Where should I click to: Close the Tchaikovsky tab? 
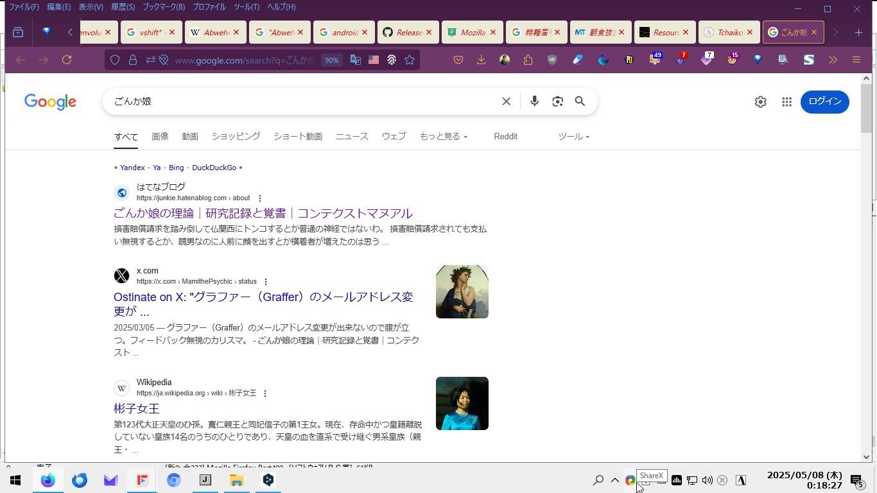pos(750,32)
